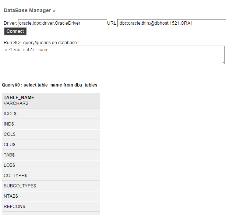The height and width of the screenshot is (215, 226).
Task: Click the TABLE_NAME column header
Action: 19,98
